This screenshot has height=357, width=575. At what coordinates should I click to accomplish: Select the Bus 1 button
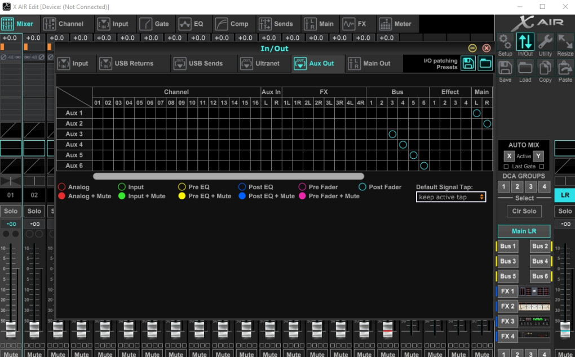tap(508, 247)
